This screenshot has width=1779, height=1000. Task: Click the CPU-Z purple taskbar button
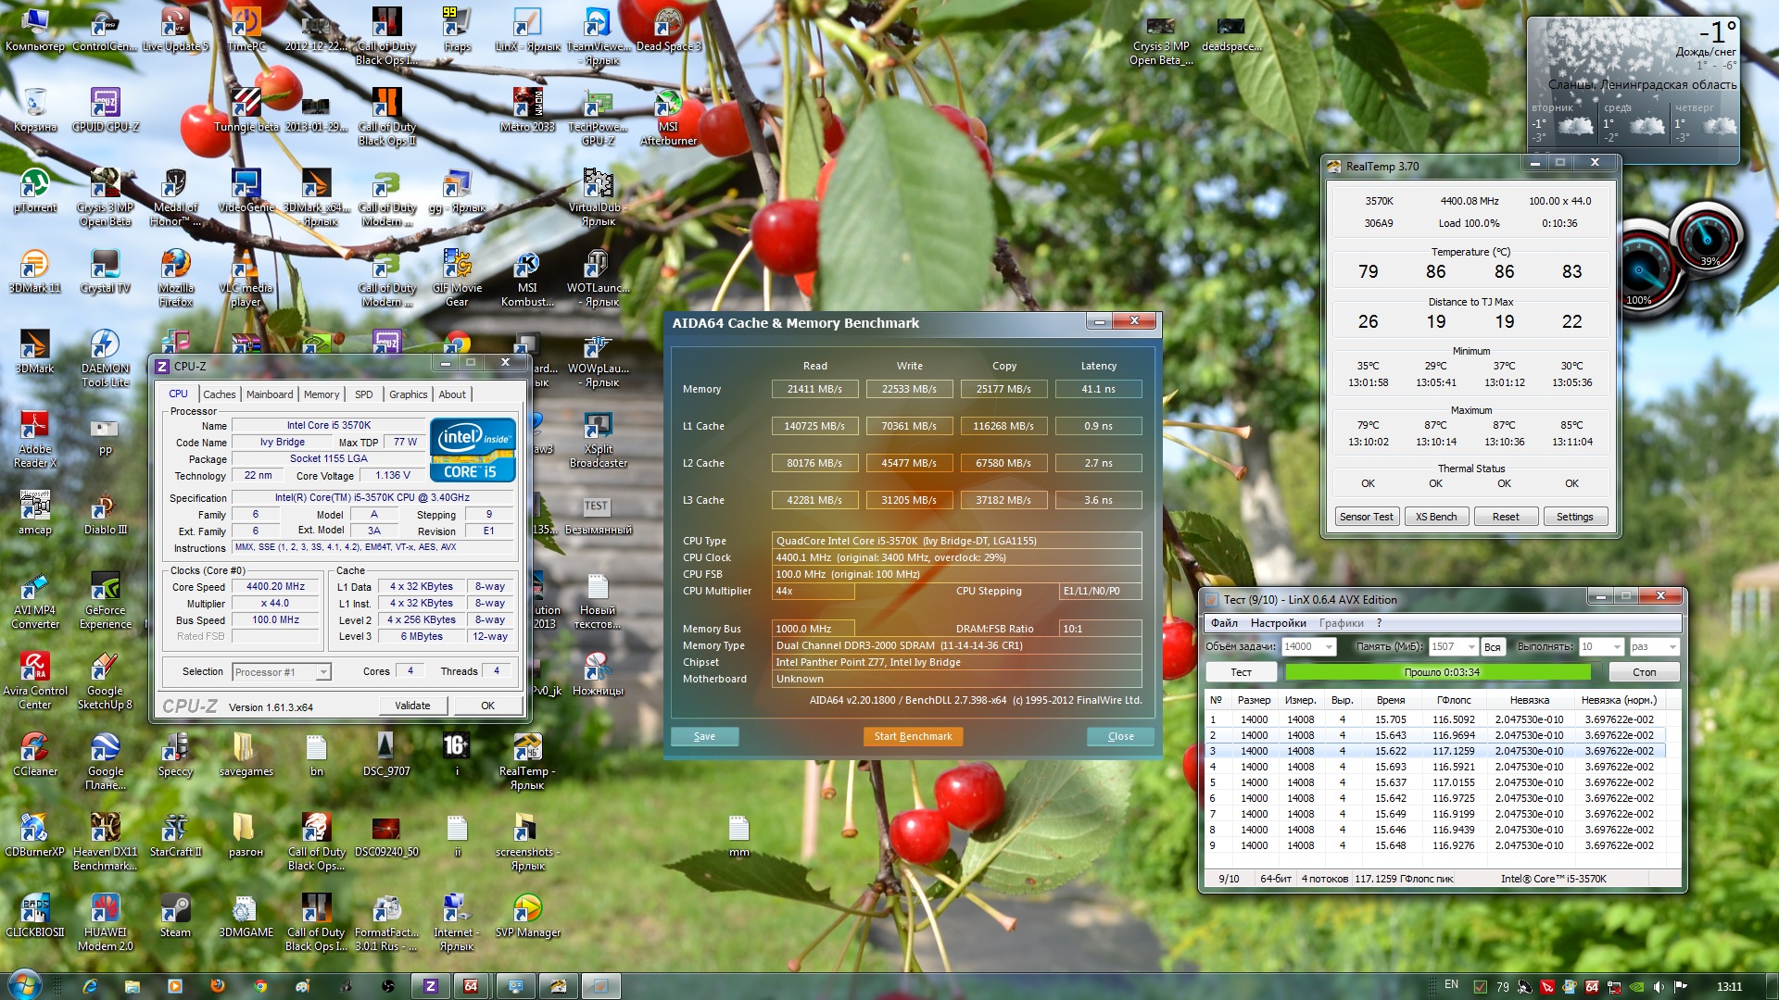pos(431,986)
